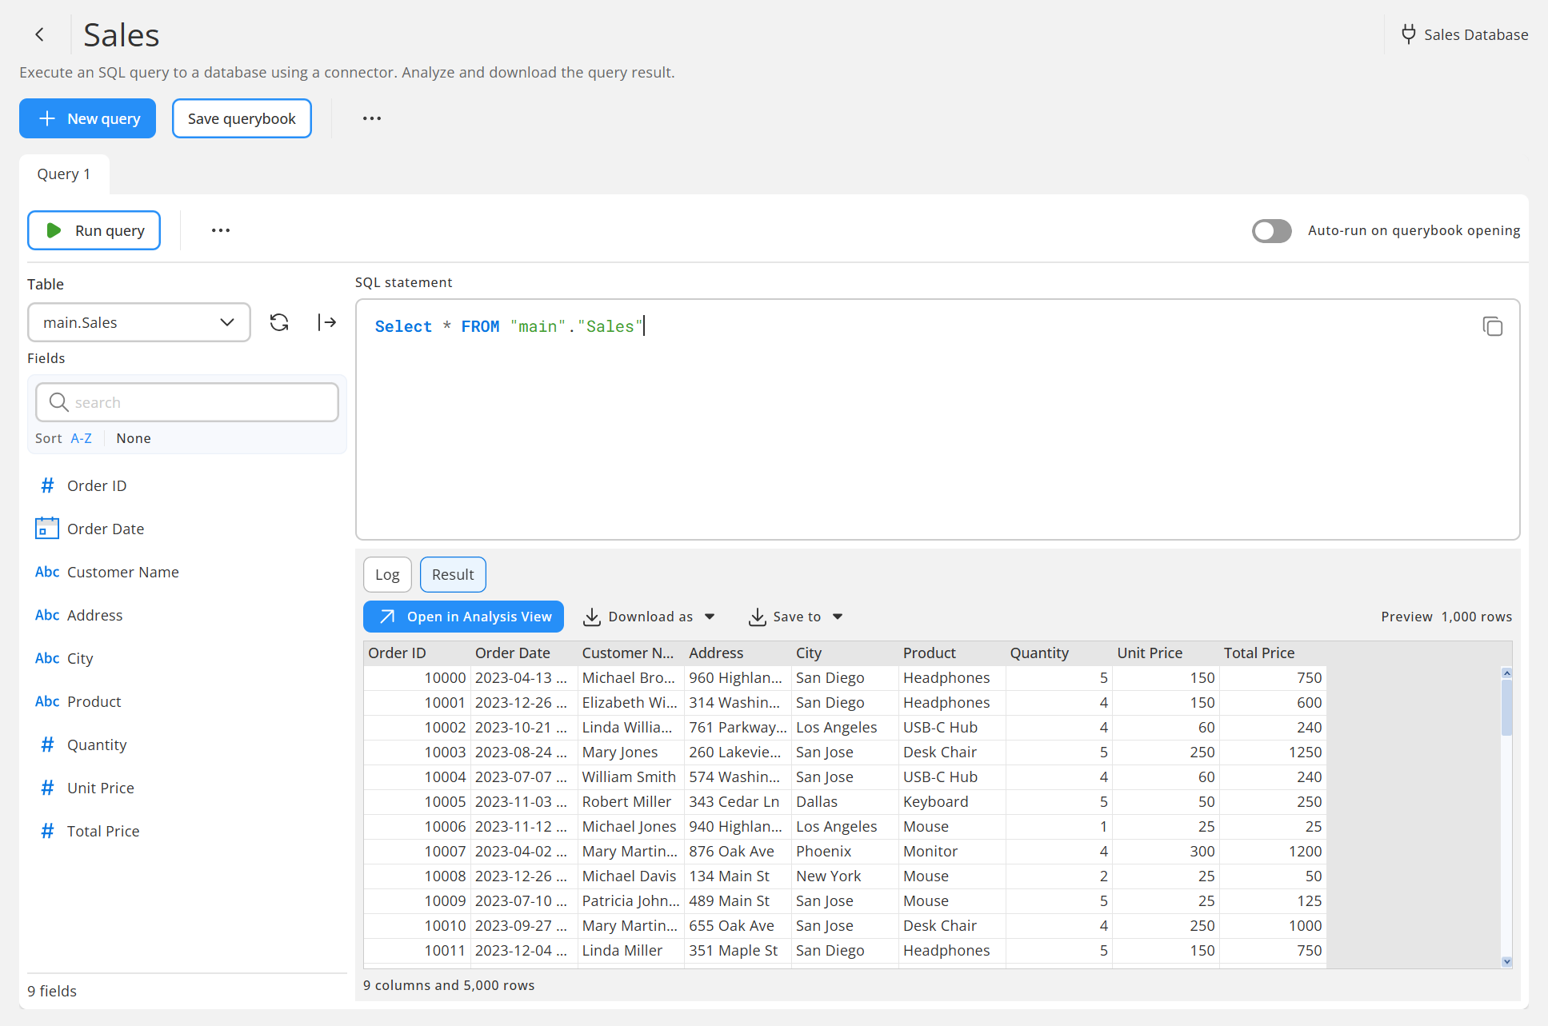Image resolution: width=1548 pixels, height=1026 pixels.
Task: Click the Abc icon beside City field
Action: tap(47, 658)
